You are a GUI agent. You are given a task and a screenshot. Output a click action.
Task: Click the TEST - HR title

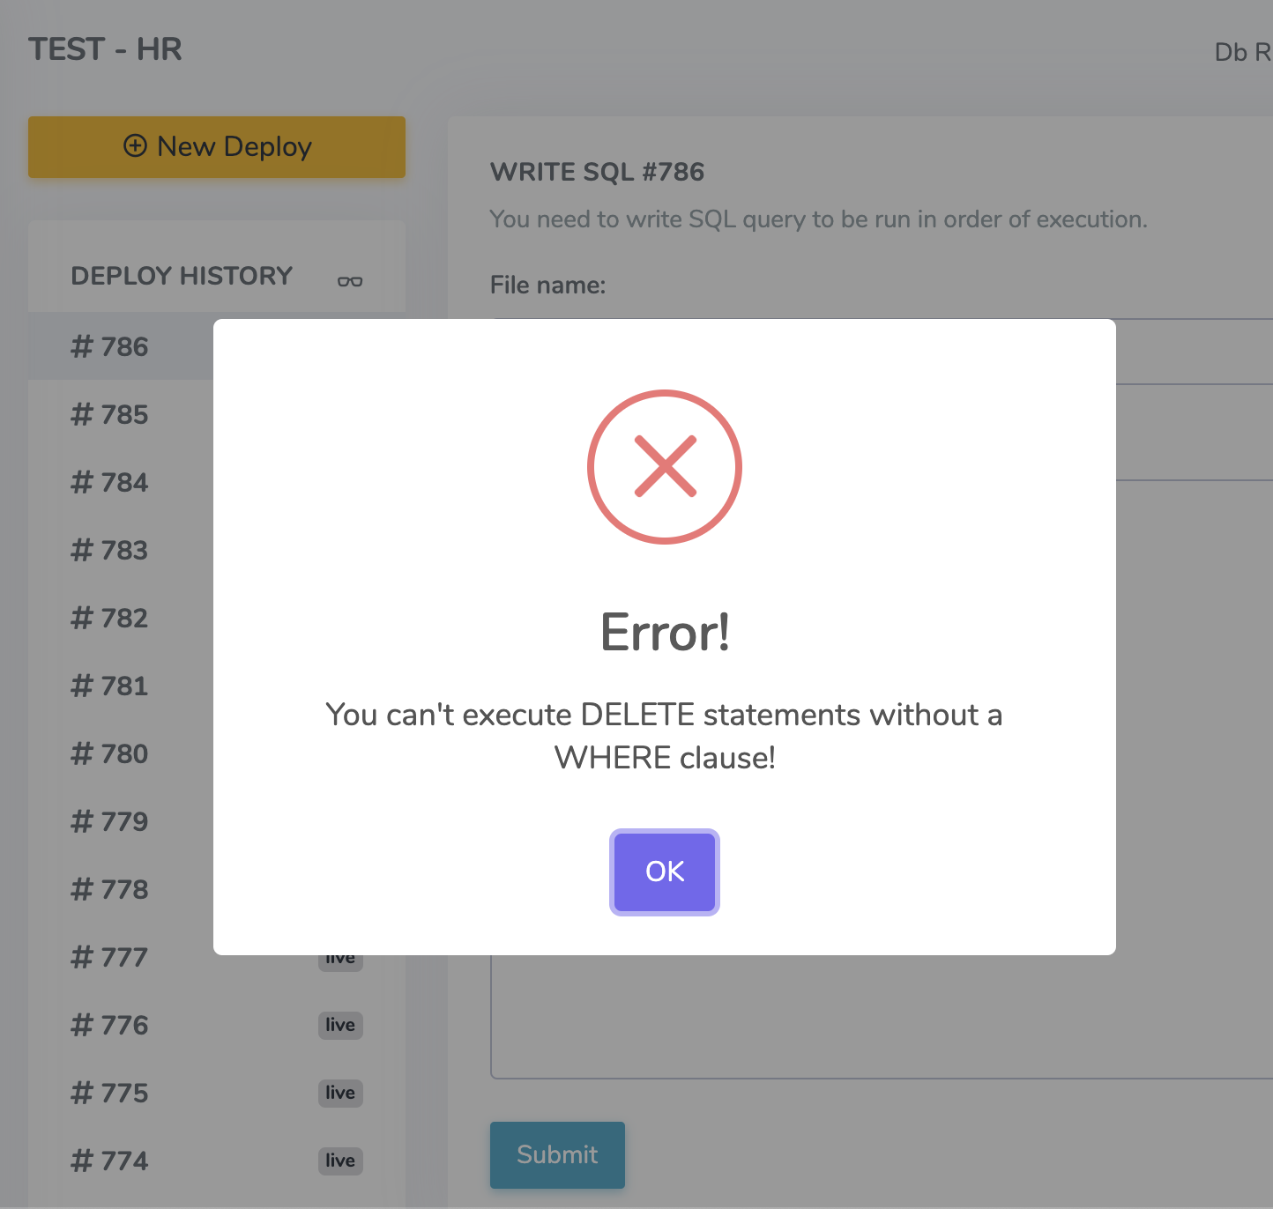tap(105, 49)
